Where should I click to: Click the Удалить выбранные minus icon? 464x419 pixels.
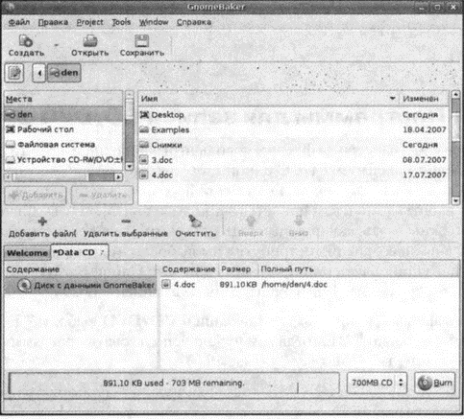click(x=126, y=221)
